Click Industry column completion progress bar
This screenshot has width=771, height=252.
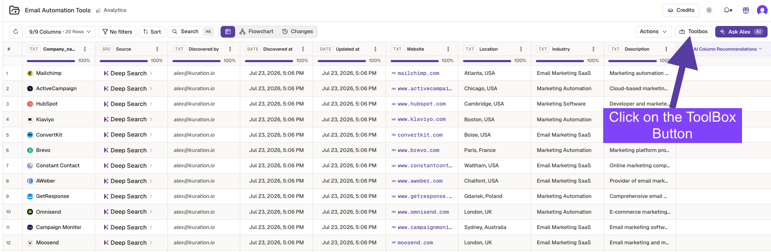560,61
